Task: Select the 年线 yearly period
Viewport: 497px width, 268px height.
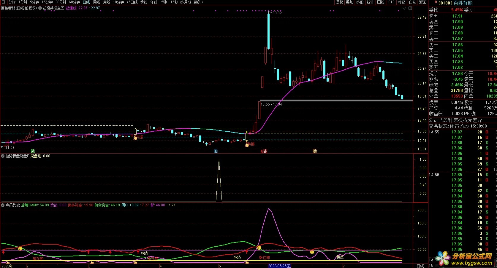Action: pos(154,2)
